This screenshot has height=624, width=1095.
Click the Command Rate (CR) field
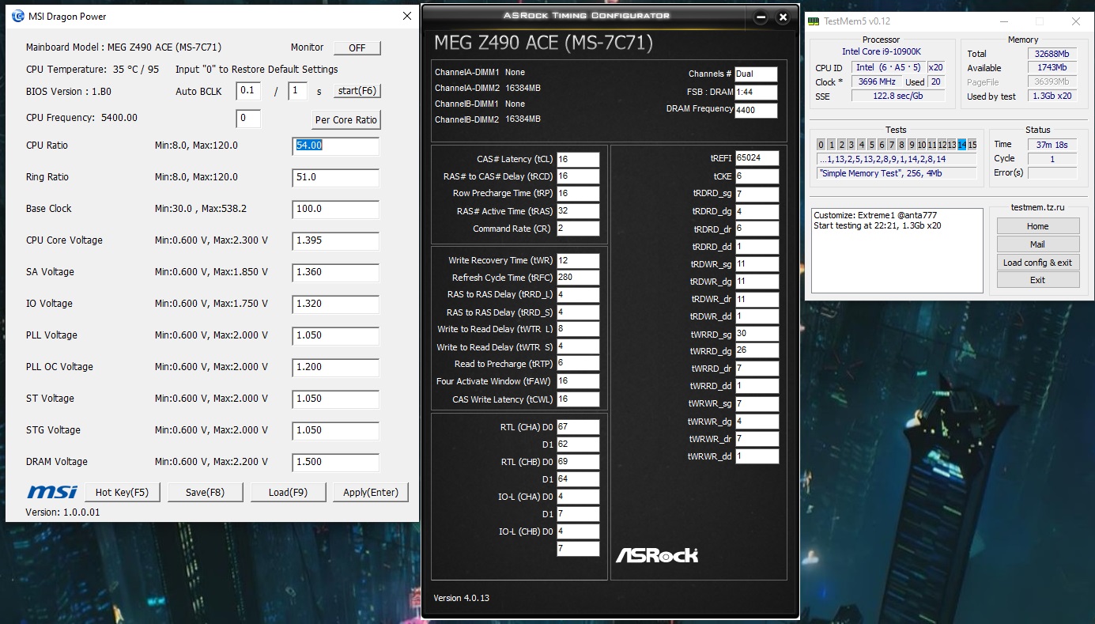tap(578, 229)
